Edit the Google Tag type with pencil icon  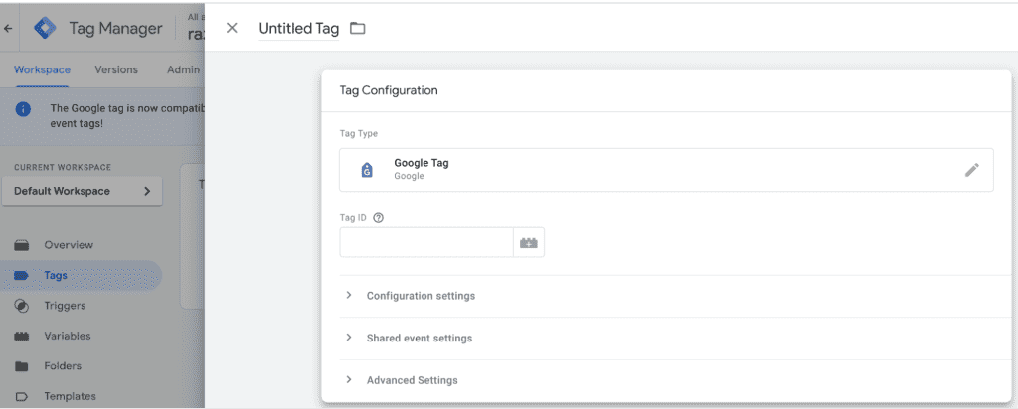click(971, 170)
